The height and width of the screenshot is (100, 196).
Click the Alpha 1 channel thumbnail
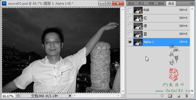pyautogui.click(x=138, y=42)
